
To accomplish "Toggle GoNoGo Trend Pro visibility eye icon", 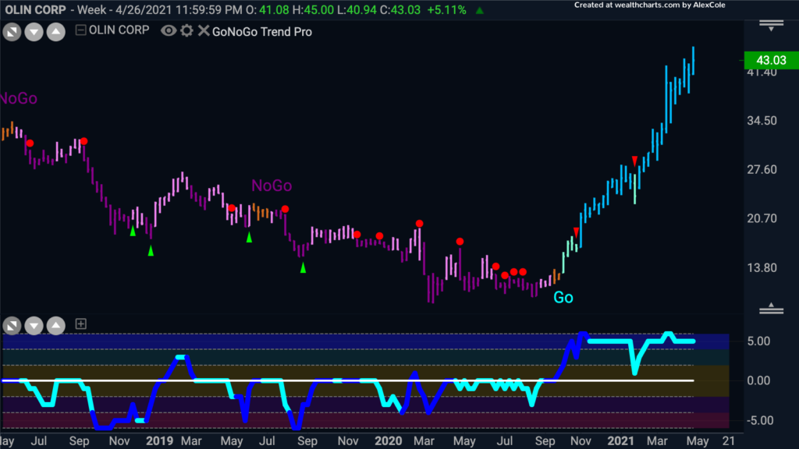I will (x=169, y=31).
